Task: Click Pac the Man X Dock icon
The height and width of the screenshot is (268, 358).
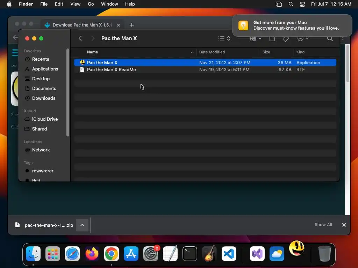Action: (x=296, y=248)
